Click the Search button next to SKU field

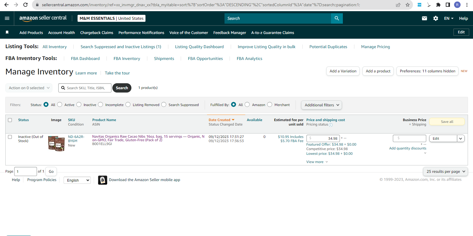(x=122, y=88)
